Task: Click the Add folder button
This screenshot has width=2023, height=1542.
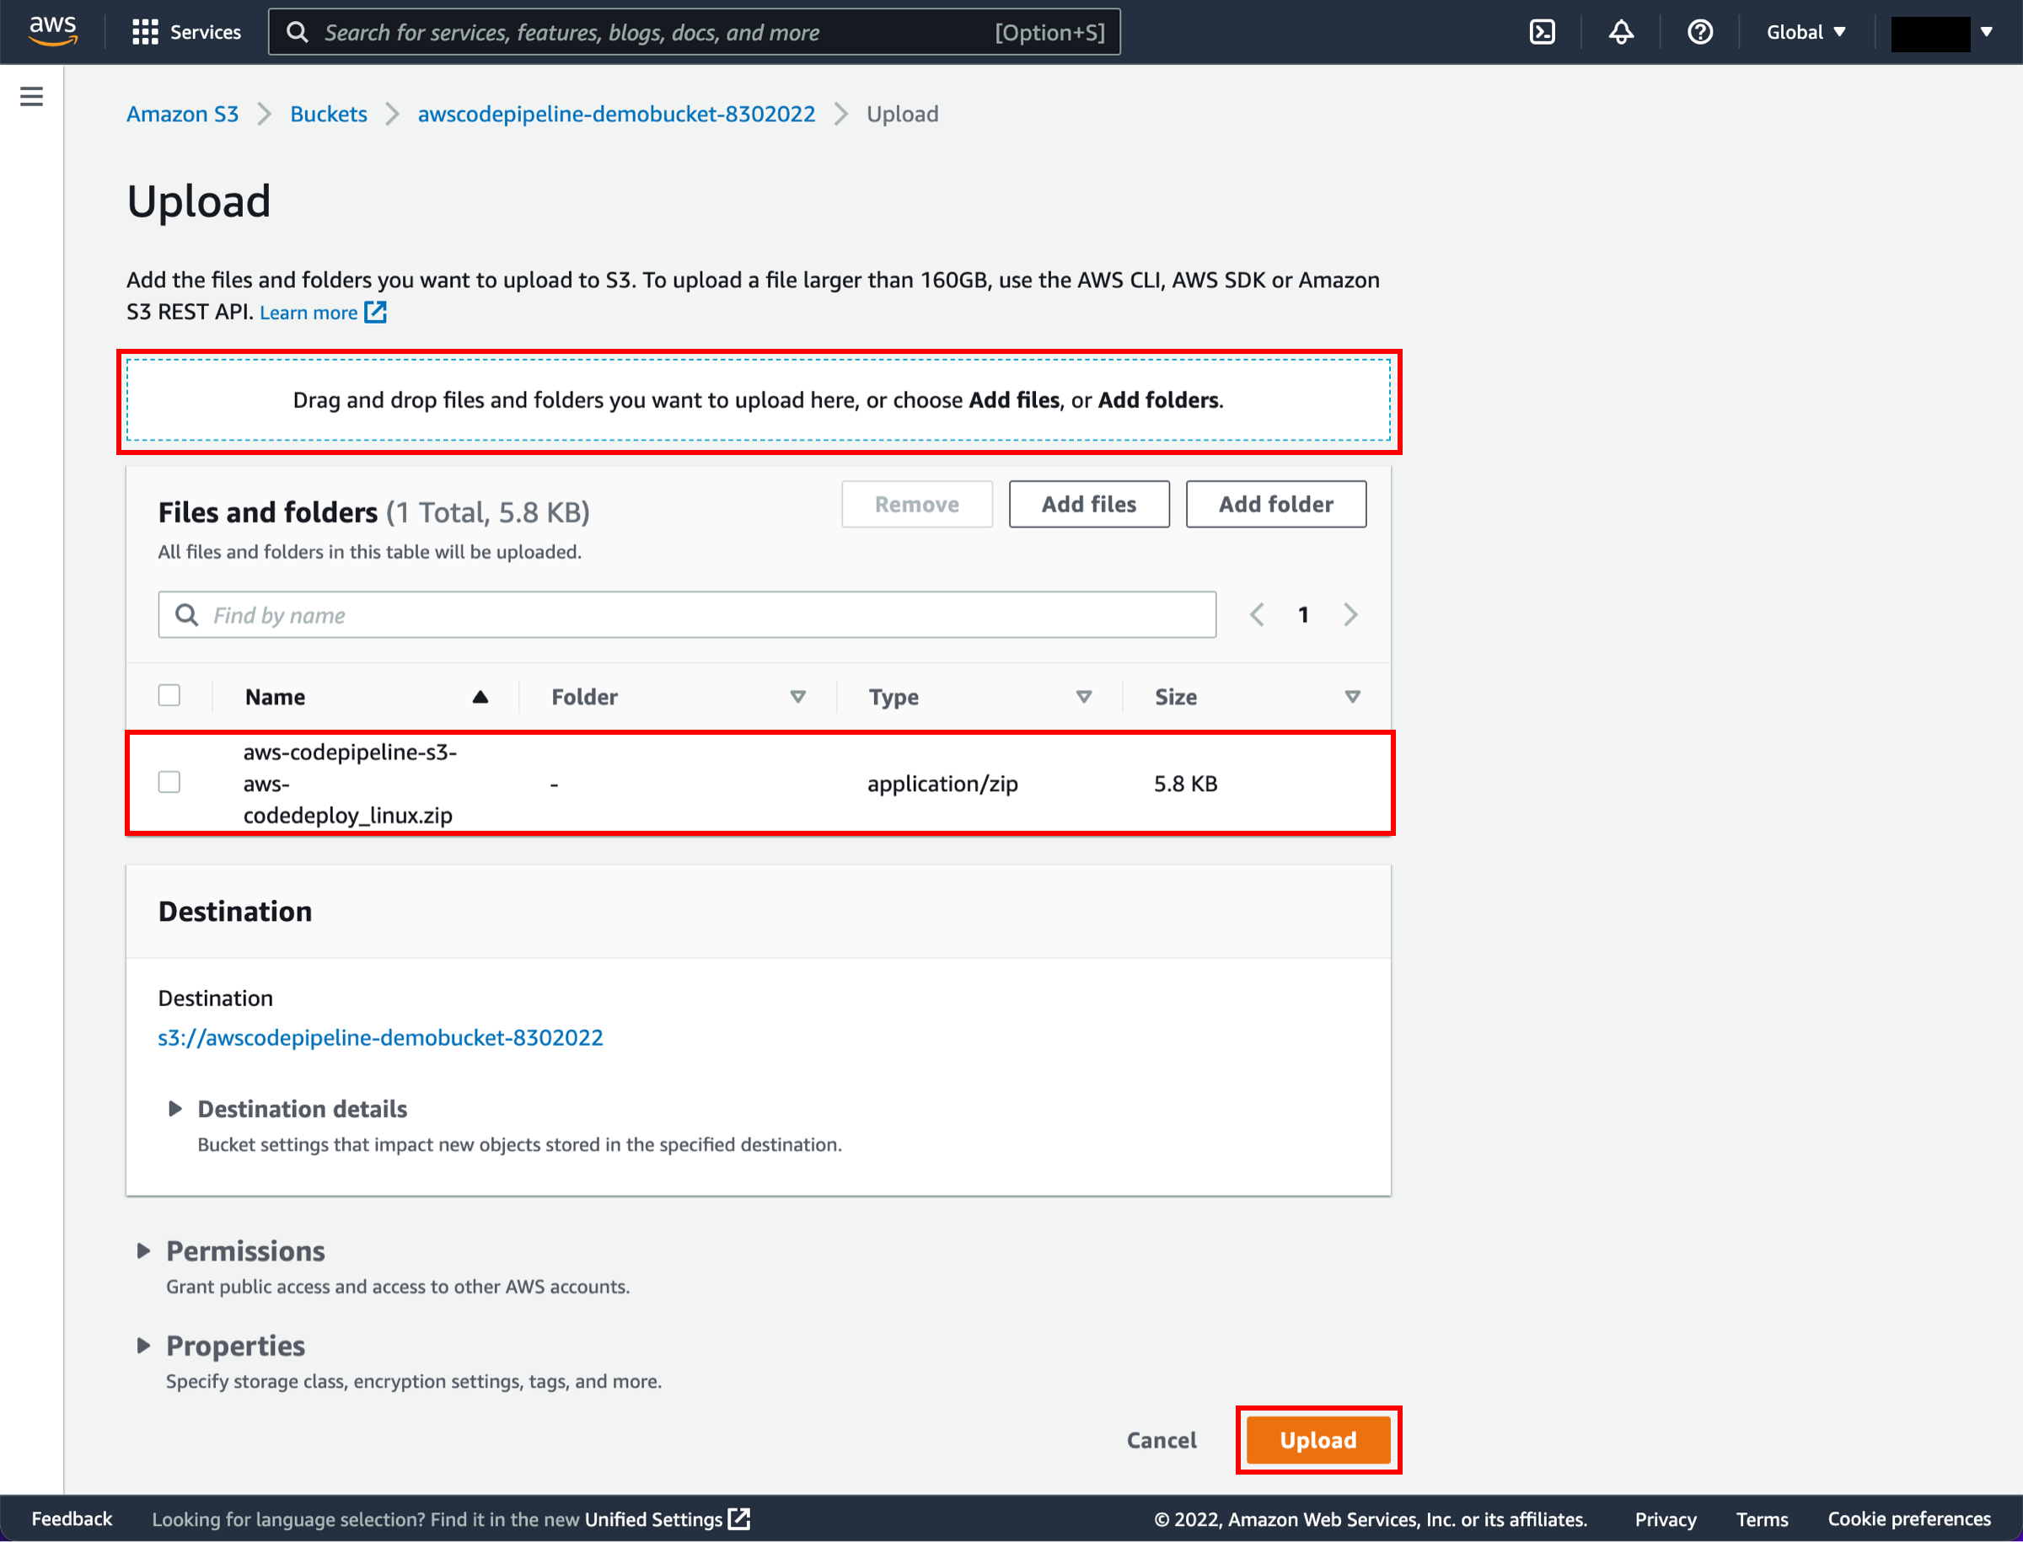Action: 1275,504
